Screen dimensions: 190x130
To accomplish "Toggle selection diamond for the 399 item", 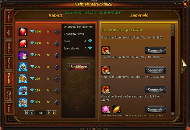I will click(x=57, y=102).
